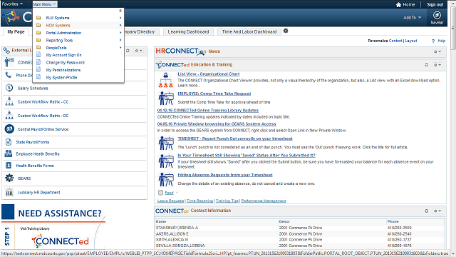Click the Custom Workflow Matrix - DC icon
This screenshot has width=456, height=257.
click(x=9, y=115)
